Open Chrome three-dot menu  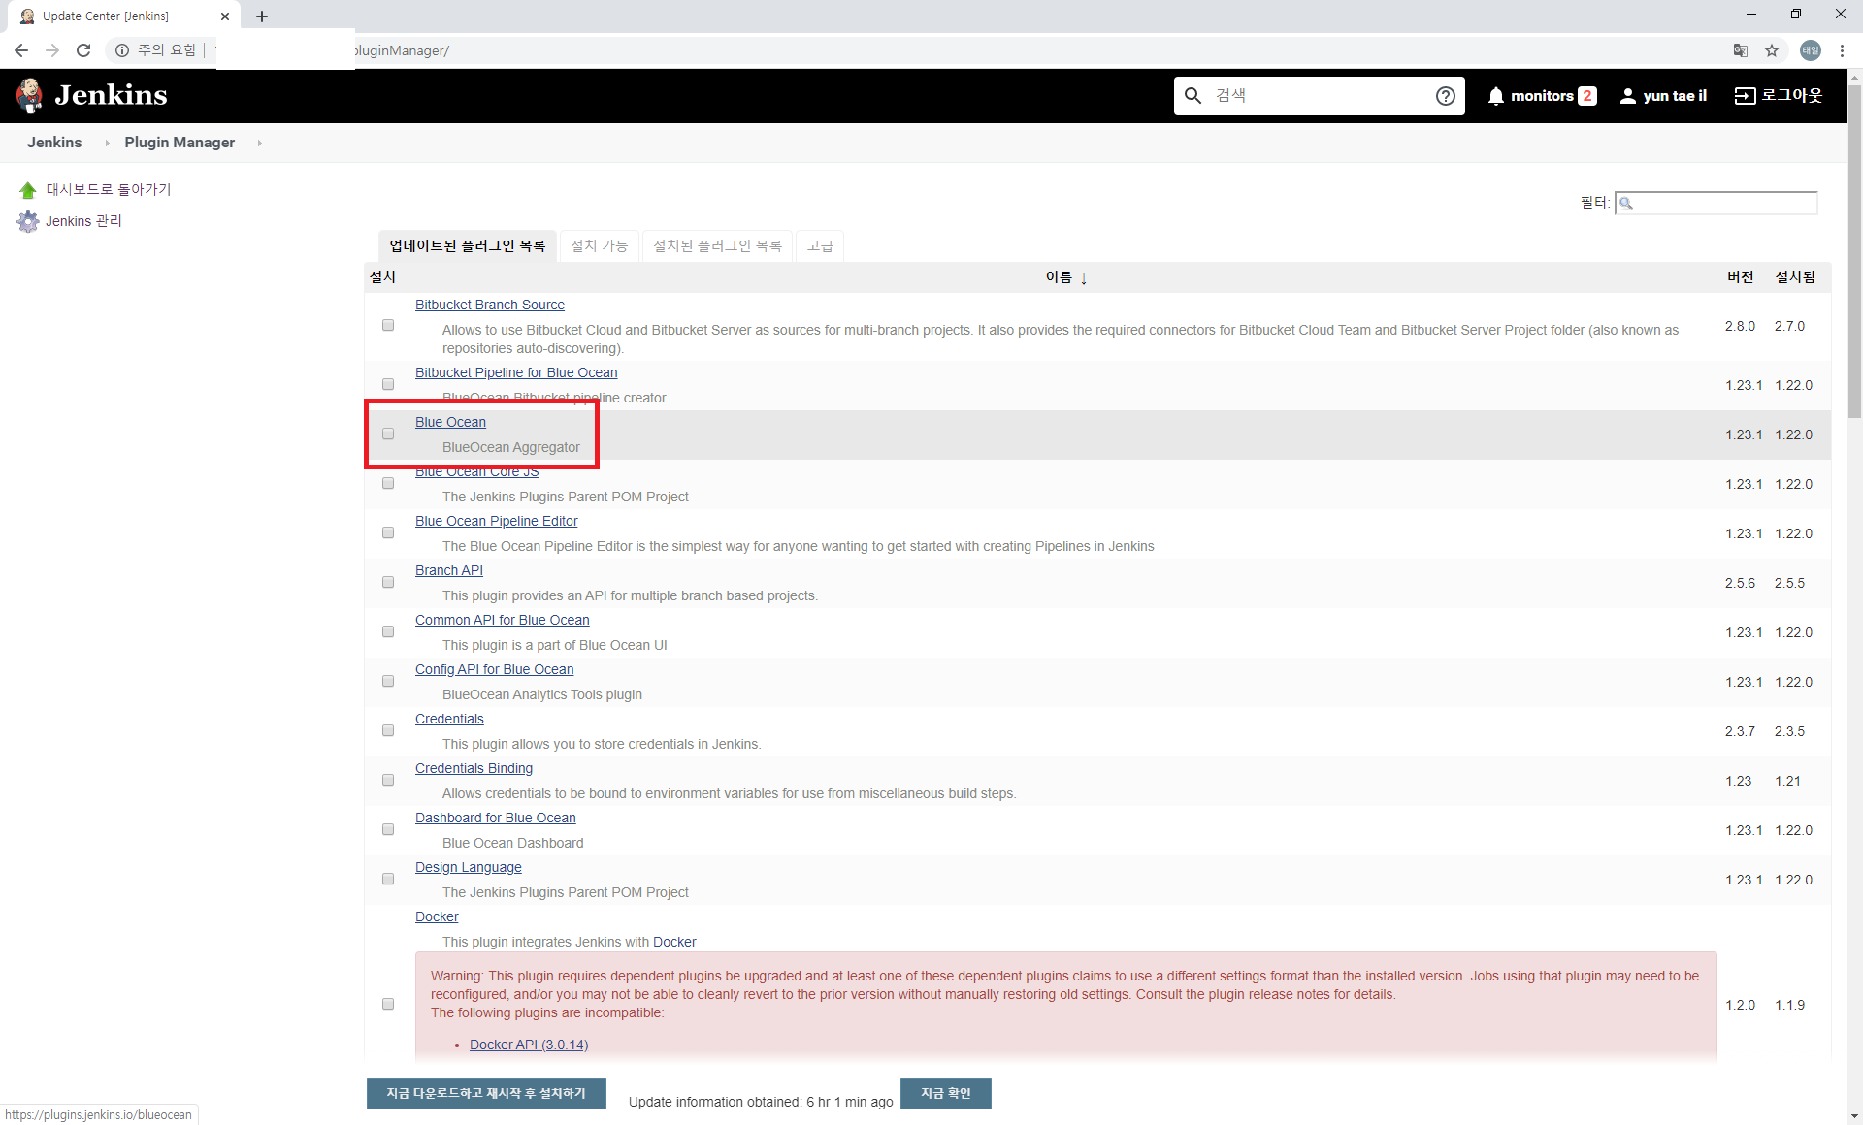[x=1842, y=50]
